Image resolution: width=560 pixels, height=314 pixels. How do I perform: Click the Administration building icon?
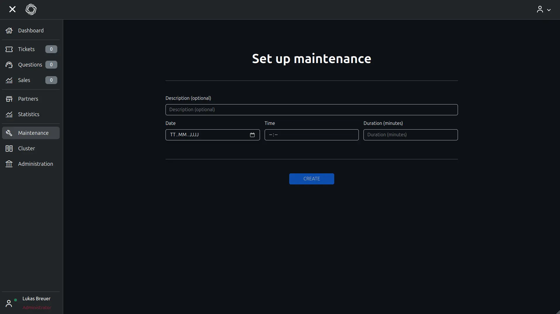click(x=9, y=164)
